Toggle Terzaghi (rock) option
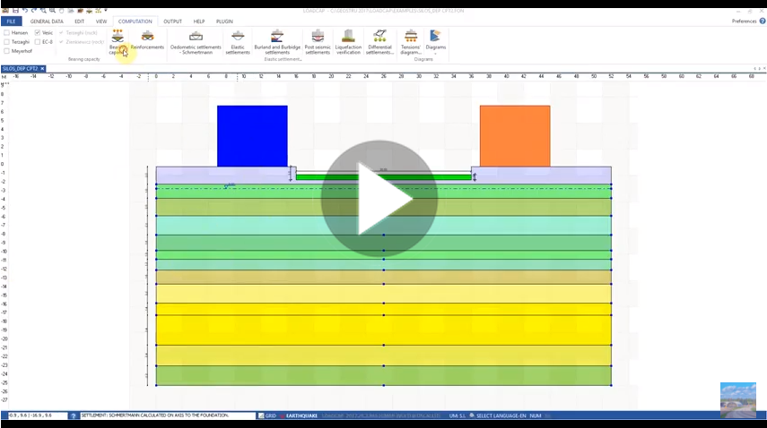The image size is (767, 428). 78,33
